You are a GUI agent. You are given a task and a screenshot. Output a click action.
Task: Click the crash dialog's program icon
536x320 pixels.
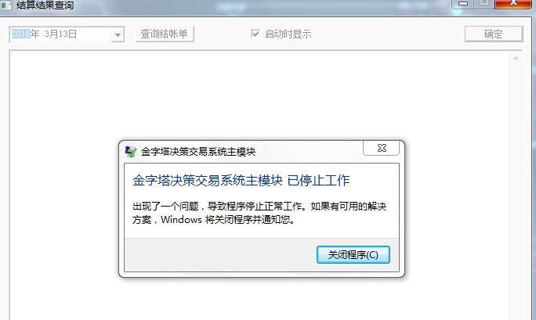131,152
